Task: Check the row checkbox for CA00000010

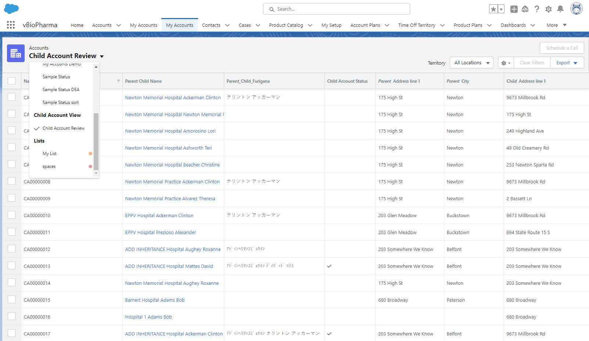Action: pyautogui.click(x=12, y=215)
